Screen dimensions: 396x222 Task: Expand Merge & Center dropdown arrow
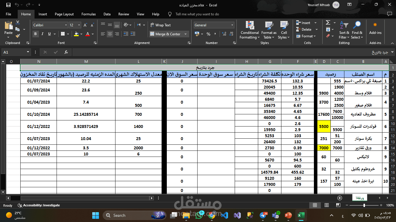186,34
